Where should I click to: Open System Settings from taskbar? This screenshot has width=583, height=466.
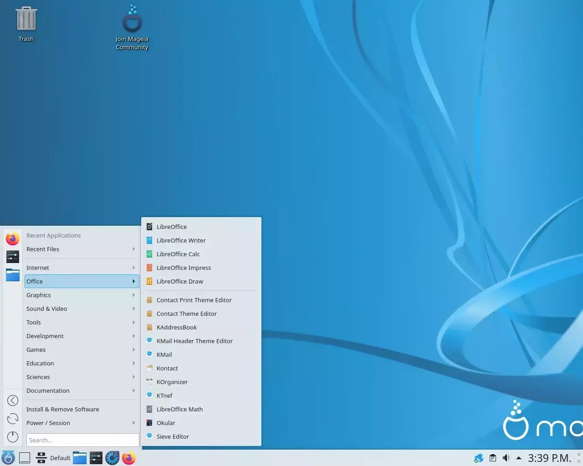[96, 458]
